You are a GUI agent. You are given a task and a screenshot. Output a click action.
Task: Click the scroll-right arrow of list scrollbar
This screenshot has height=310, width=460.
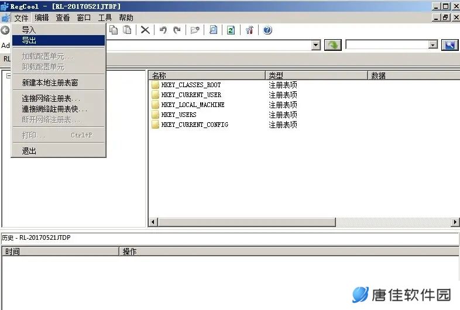pos(455,222)
